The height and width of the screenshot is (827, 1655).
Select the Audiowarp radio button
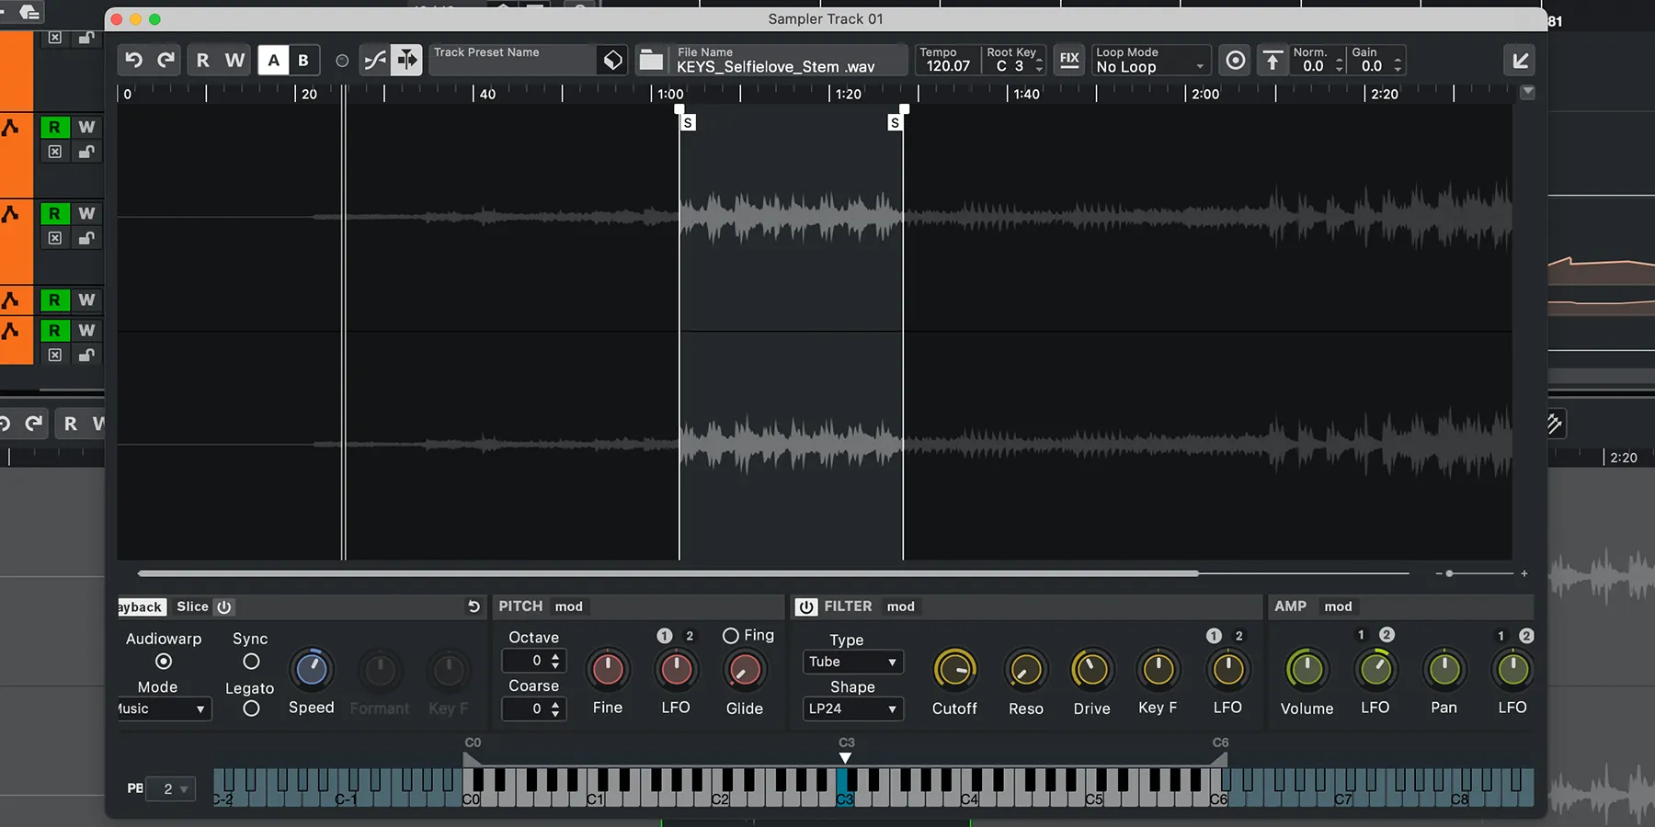click(163, 662)
